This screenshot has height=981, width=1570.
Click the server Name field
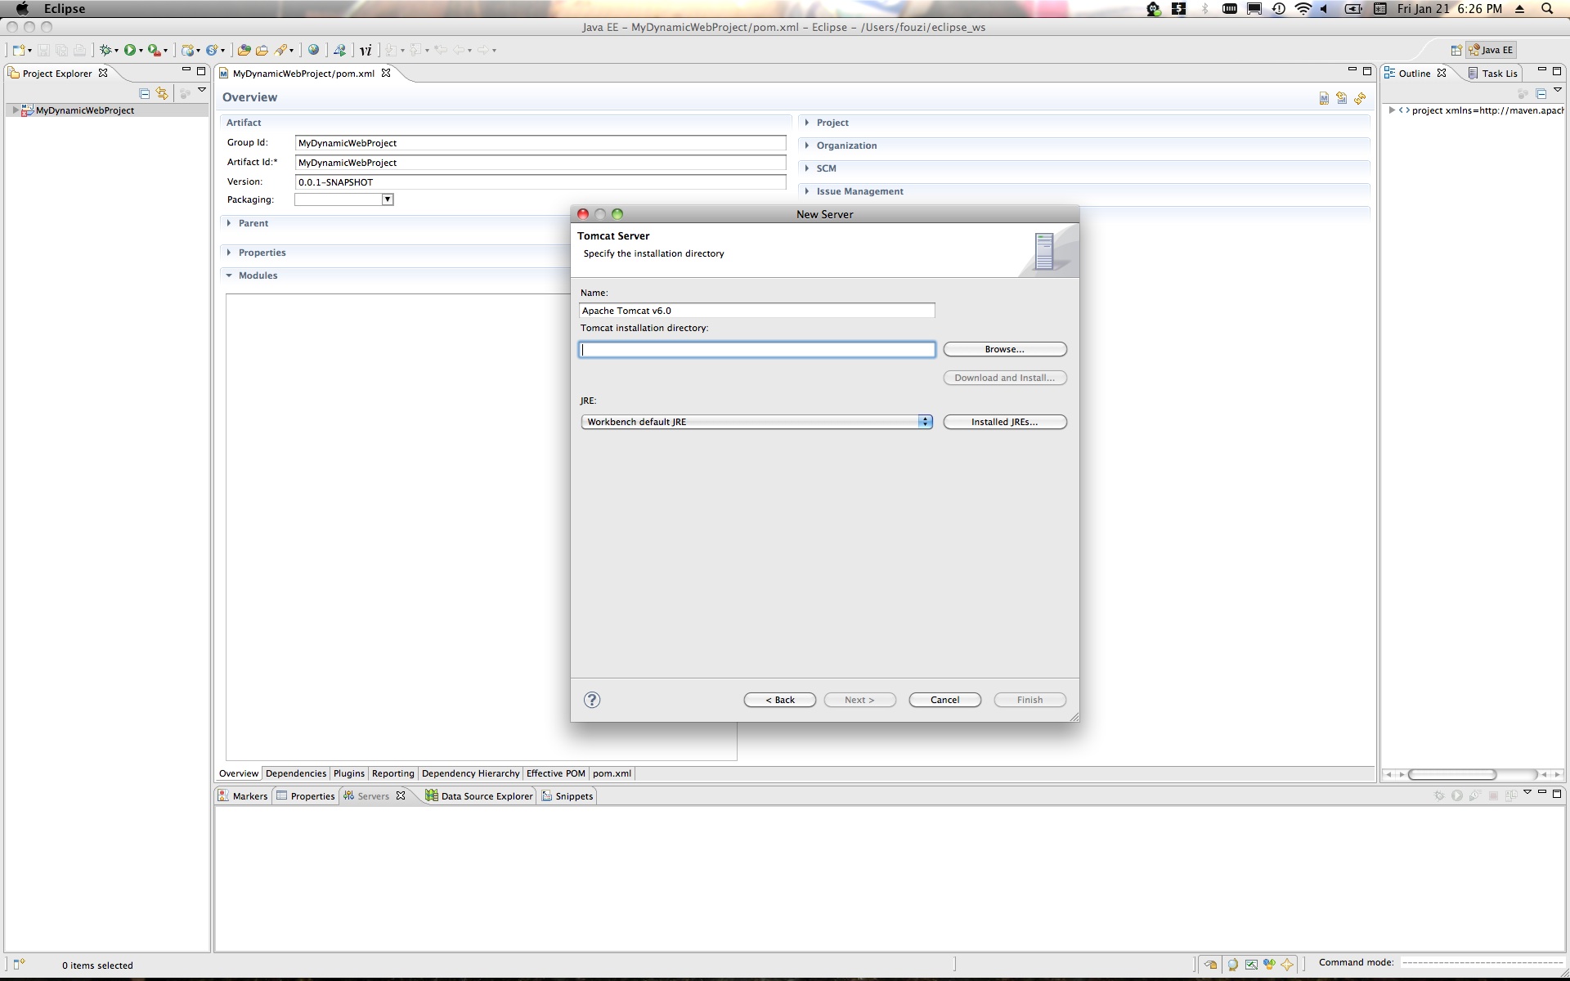tap(757, 311)
